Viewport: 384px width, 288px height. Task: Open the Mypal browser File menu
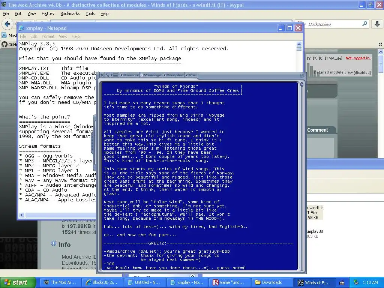coord(6,13)
